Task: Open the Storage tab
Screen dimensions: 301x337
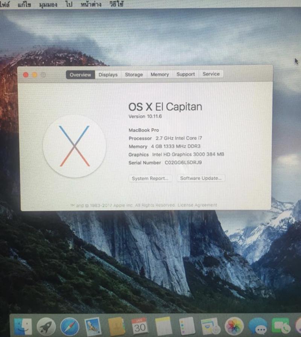Action: pyautogui.click(x=134, y=74)
